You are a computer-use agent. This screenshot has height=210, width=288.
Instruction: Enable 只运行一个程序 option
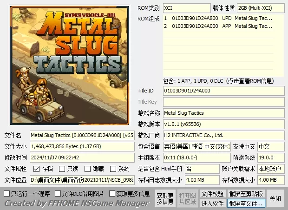[x=7, y=193]
